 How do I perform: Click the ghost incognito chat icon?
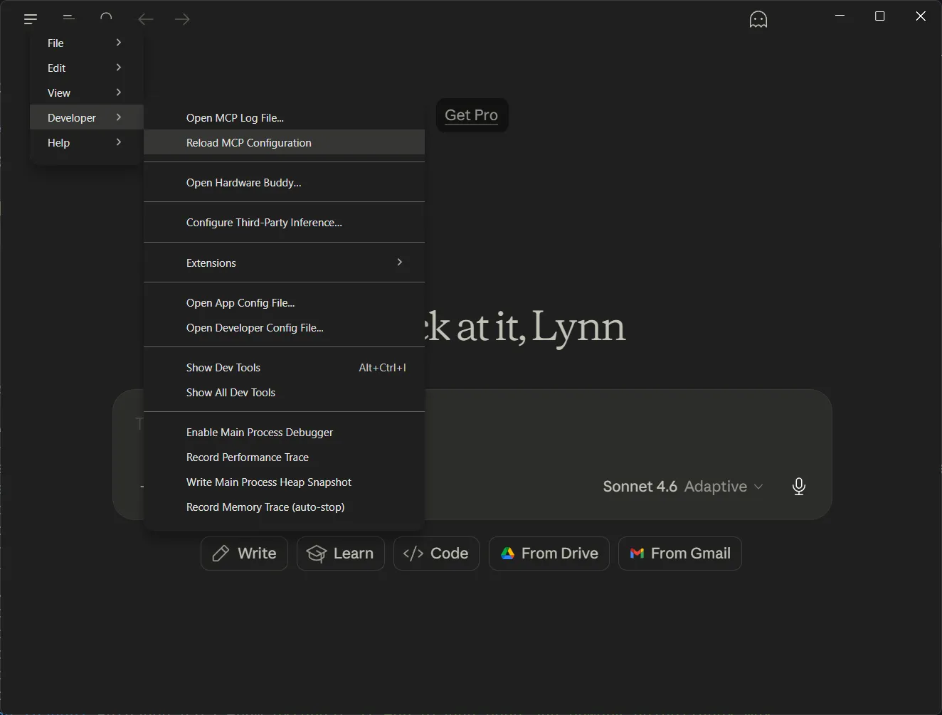(758, 19)
